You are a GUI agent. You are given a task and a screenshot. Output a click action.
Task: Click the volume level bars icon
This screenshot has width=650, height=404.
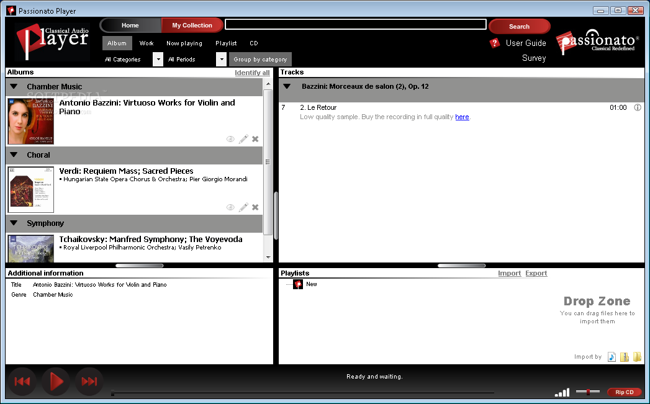point(562,392)
